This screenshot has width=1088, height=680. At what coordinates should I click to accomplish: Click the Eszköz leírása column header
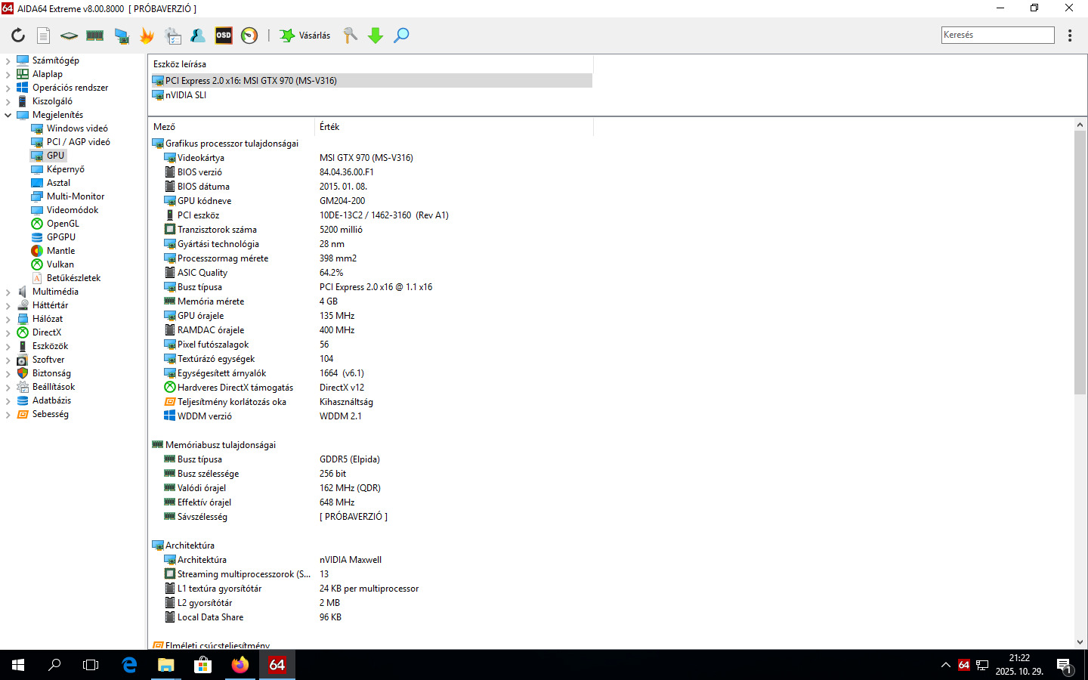coord(371,64)
